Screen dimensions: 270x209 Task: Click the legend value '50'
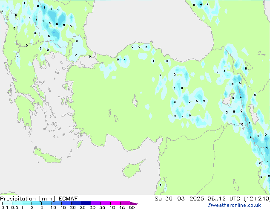pos(132,207)
